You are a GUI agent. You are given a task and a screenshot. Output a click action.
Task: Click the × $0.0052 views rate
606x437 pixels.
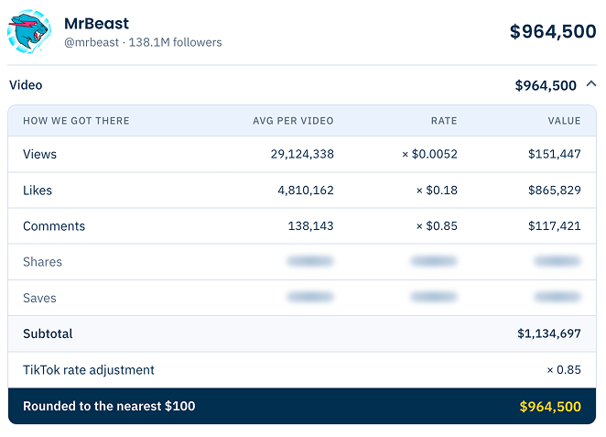coord(429,154)
